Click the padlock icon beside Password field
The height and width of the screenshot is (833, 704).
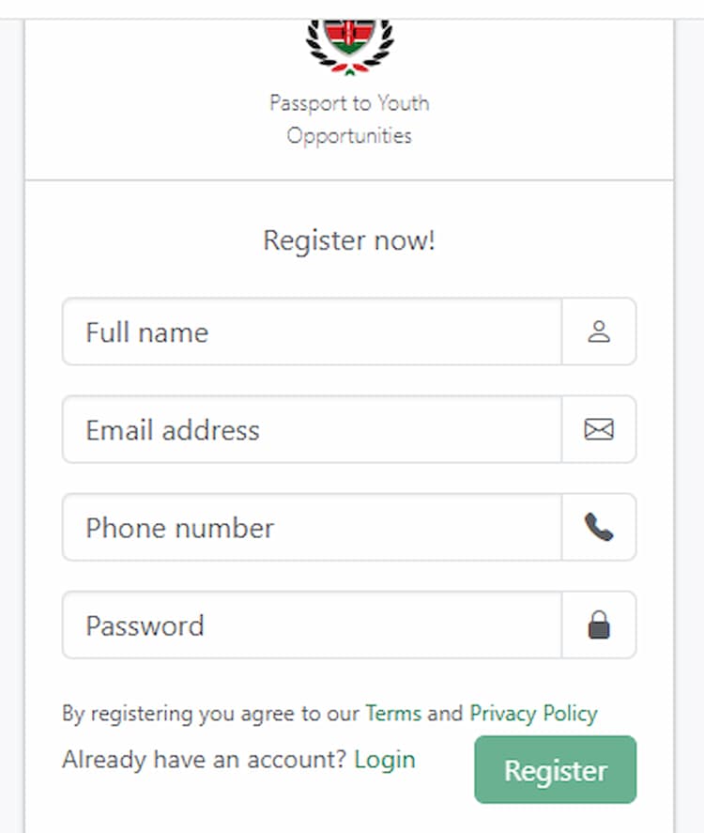tap(600, 625)
